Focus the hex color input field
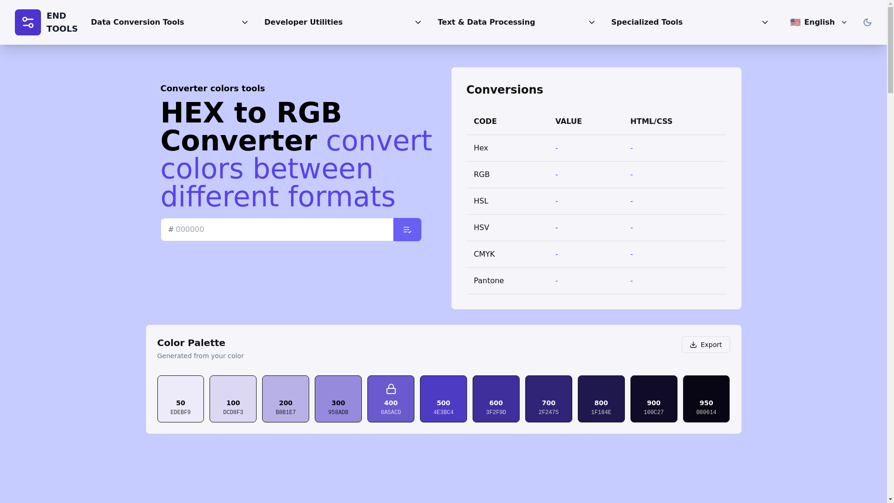 pyautogui.click(x=277, y=230)
